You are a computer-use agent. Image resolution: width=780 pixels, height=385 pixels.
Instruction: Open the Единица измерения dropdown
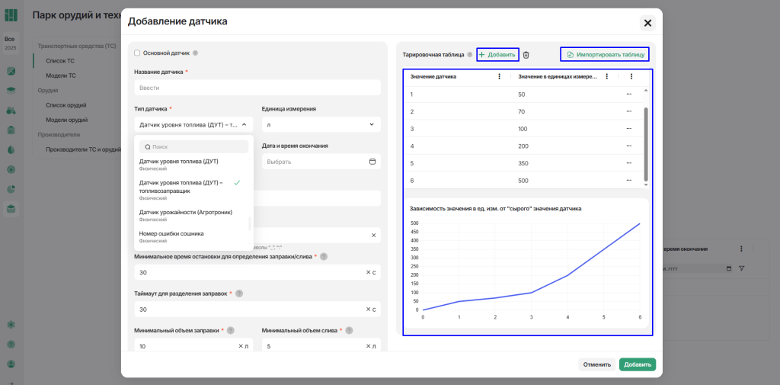pyautogui.click(x=321, y=124)
